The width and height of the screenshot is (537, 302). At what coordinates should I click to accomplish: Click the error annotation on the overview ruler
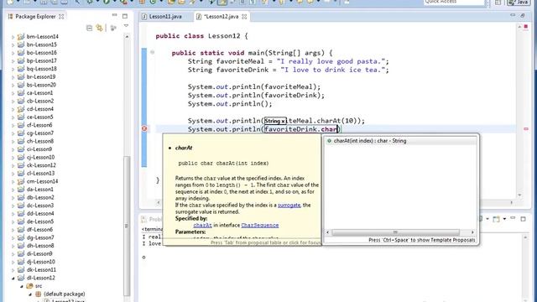(526, 128)
